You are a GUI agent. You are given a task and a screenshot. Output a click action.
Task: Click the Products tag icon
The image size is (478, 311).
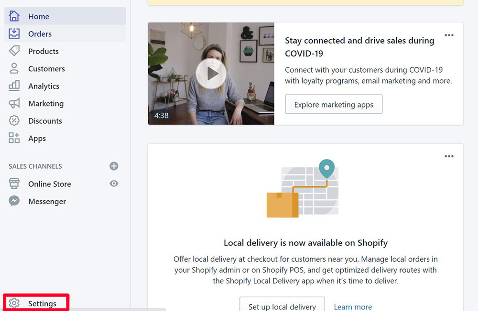14,51
